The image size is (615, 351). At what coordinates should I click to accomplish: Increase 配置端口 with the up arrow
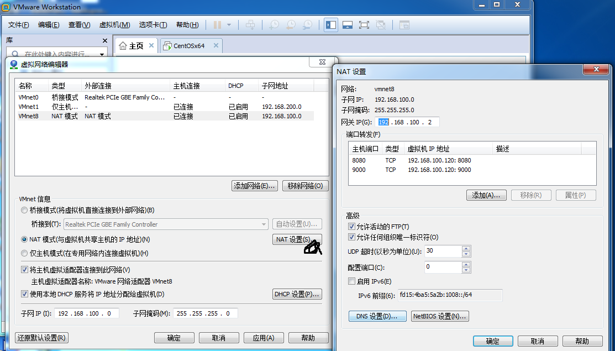[466, 265]
